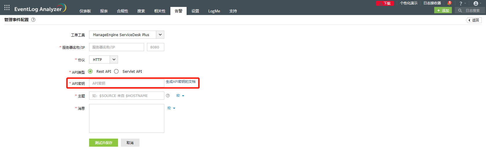Click the green 添加 button
Screen dimensions: 486x151
[x=443, y=10]
